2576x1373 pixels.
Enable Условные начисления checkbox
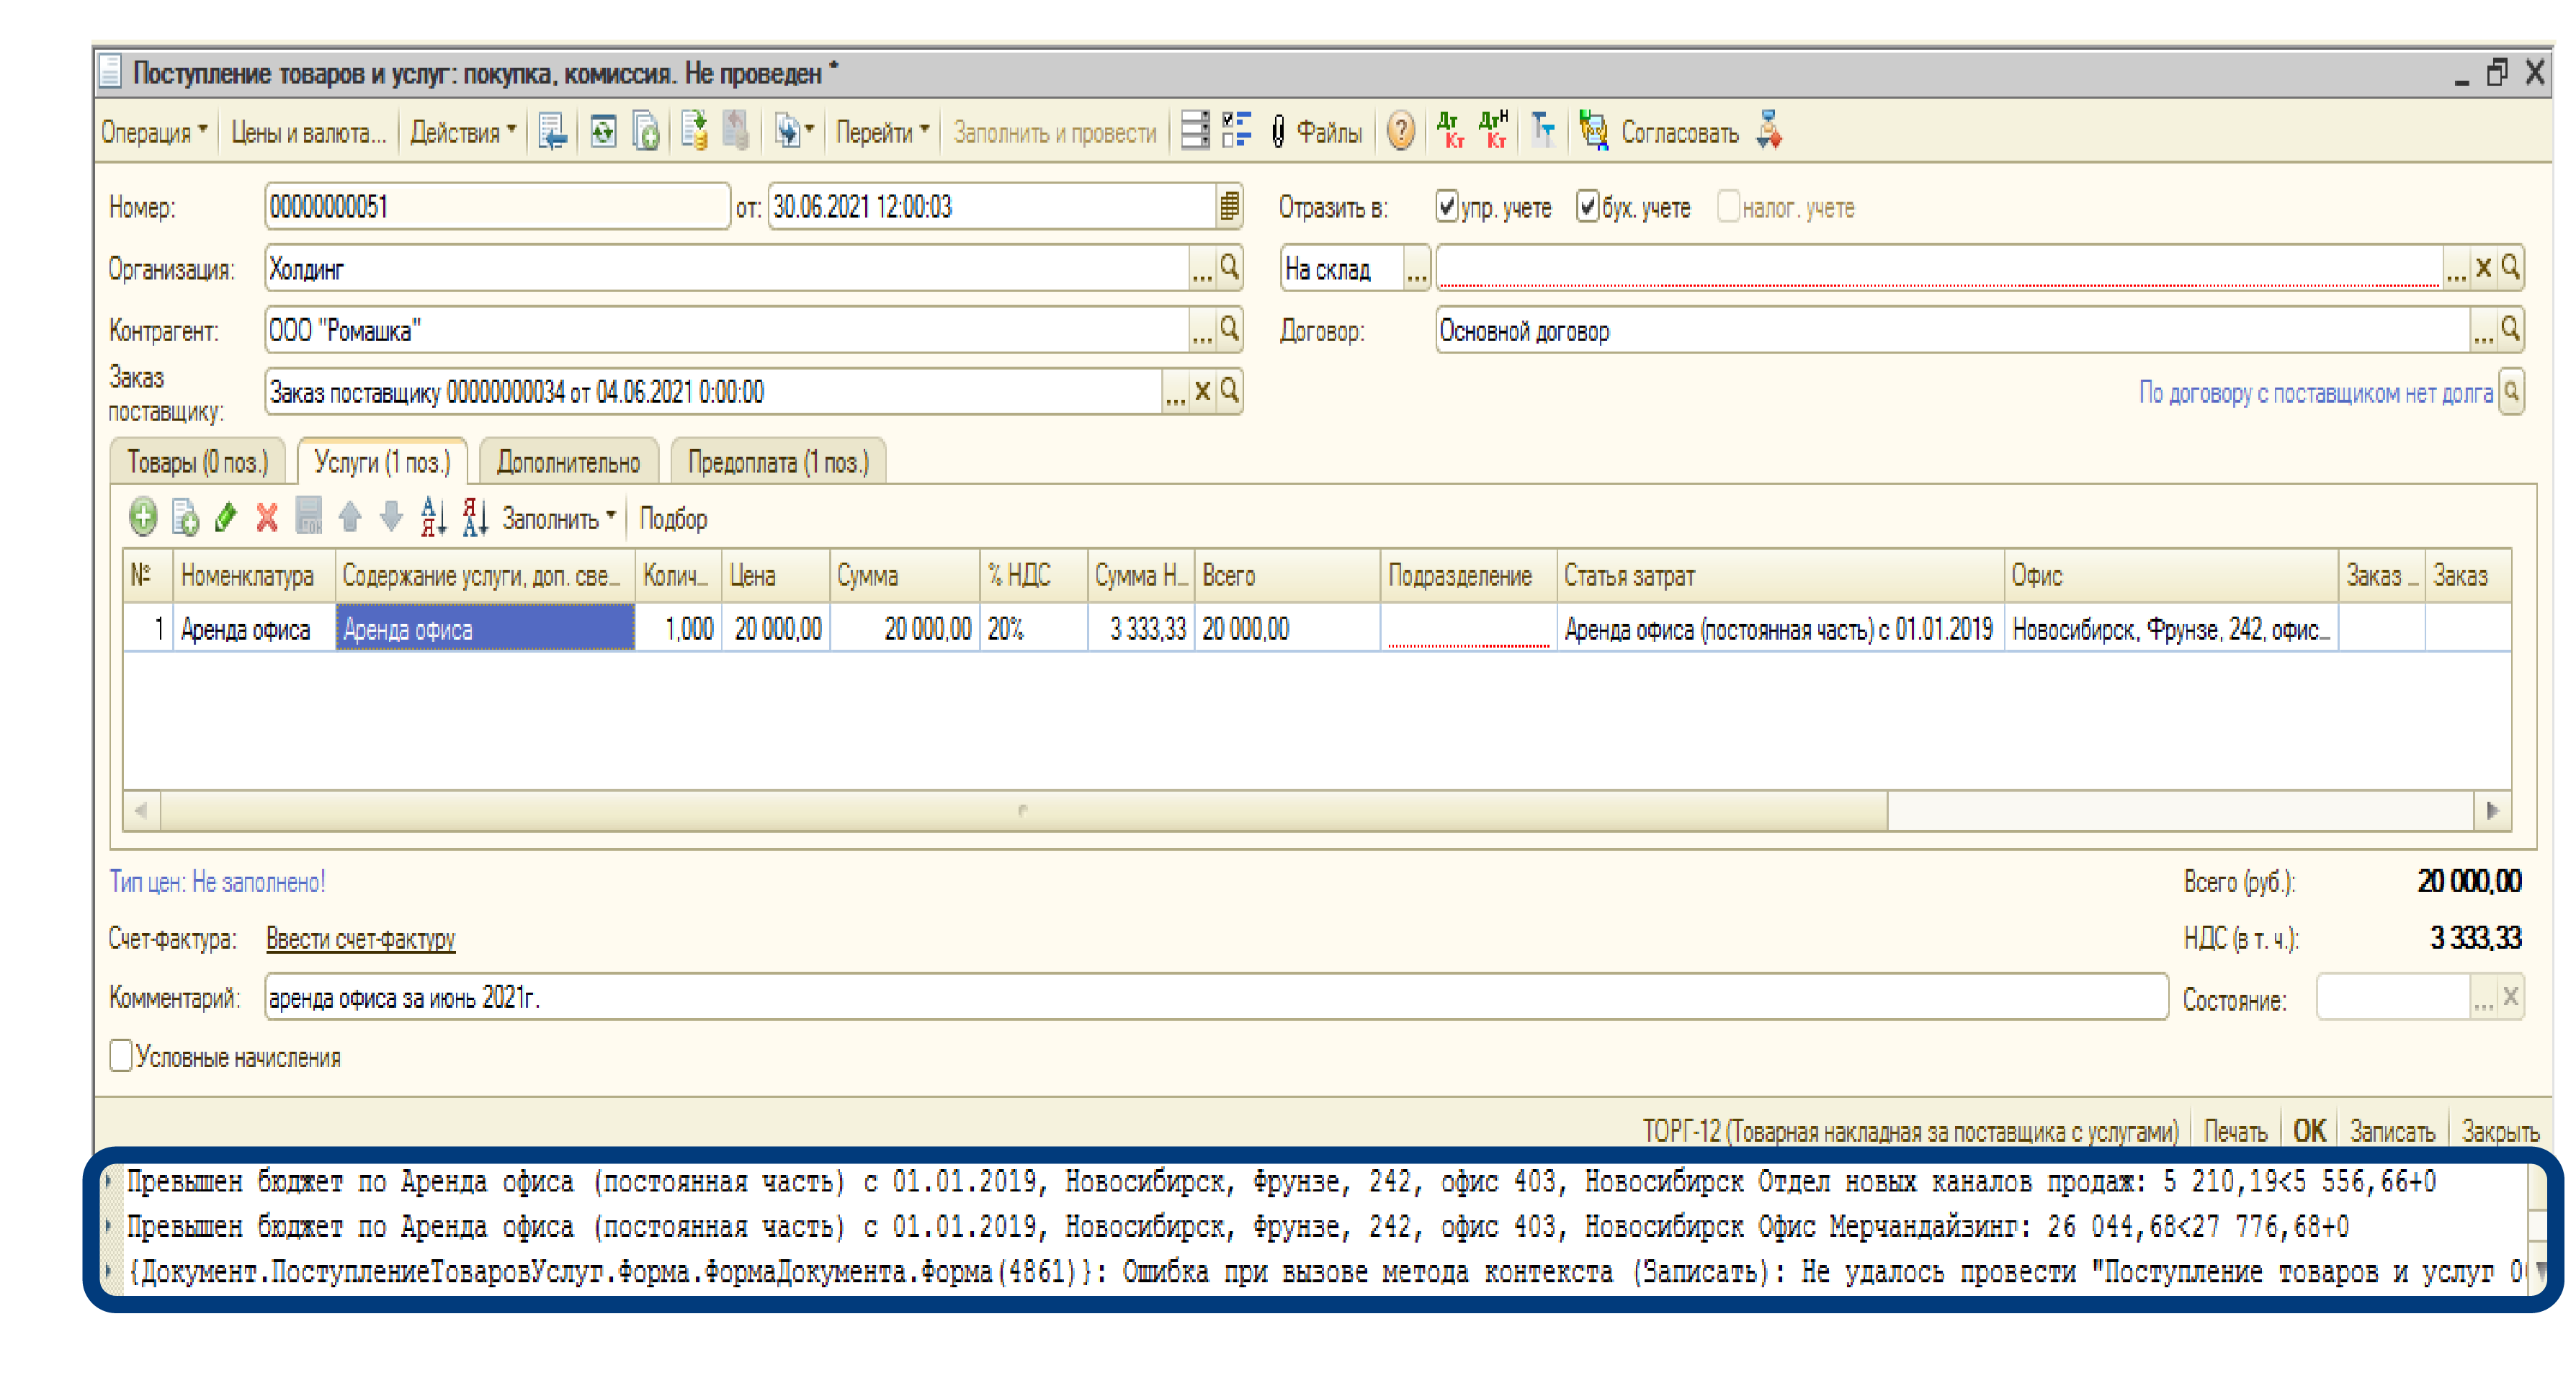tap(121, 1056)
